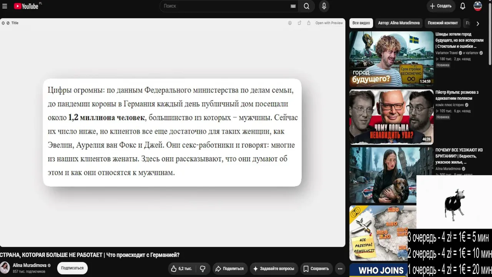This screenshot has height=277, width=492.
Task: Click the magnifier search button
Action: click(306, 6)
